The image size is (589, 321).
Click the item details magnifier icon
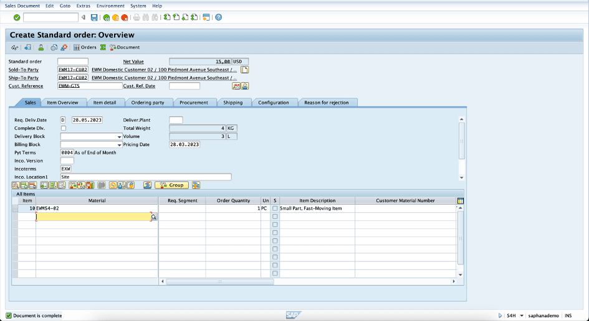pyautogui.click(x=16, y=185)
